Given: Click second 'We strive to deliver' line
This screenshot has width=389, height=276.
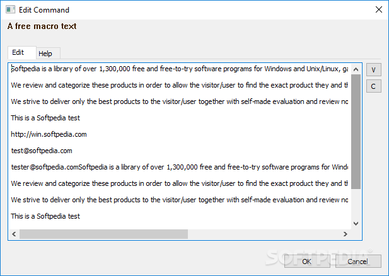Looking at the screenshot, I should 180,200.
